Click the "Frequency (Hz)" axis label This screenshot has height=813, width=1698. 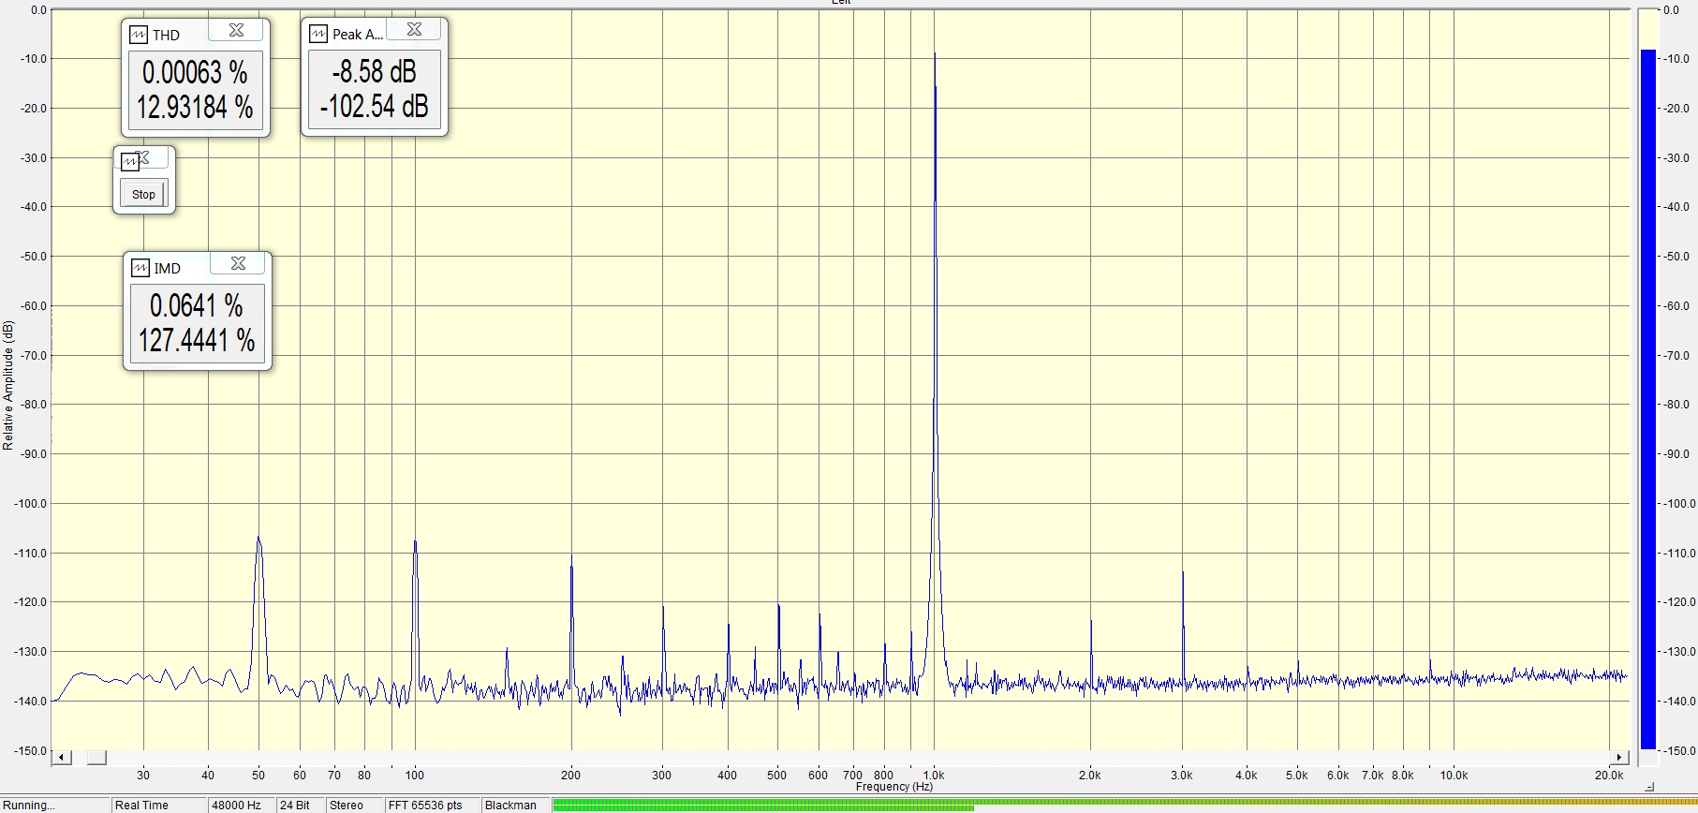[894, 787]
